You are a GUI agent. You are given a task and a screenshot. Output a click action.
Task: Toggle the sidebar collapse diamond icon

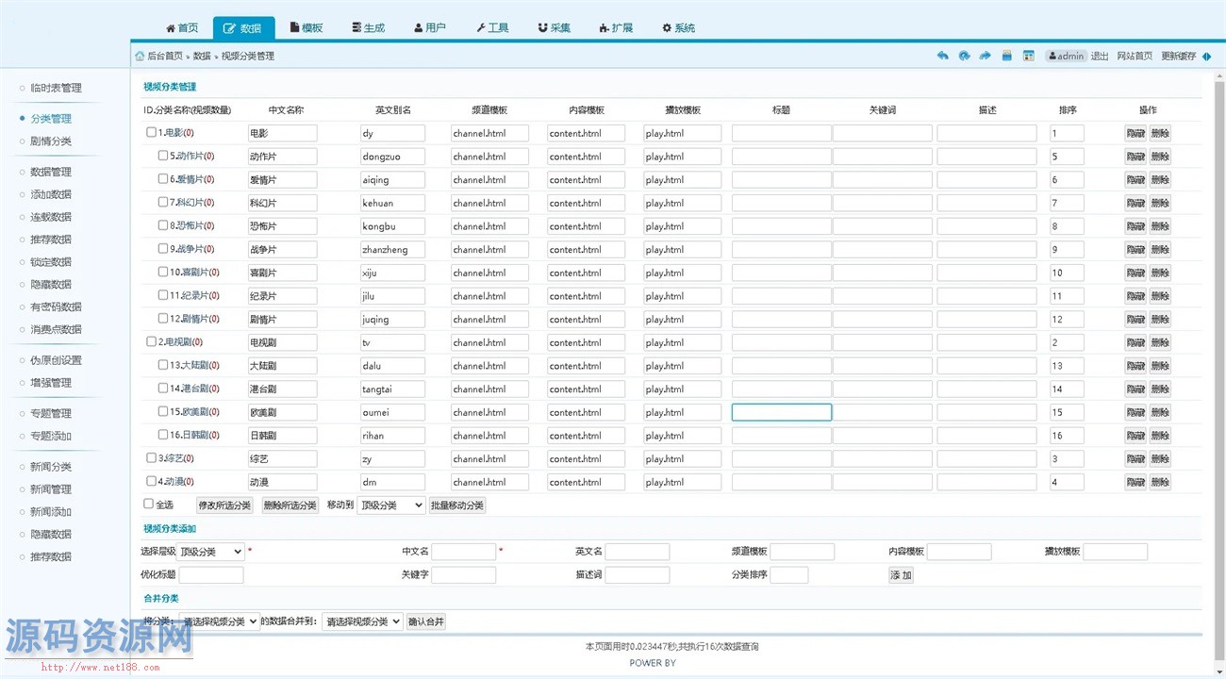pos(1207,57)
